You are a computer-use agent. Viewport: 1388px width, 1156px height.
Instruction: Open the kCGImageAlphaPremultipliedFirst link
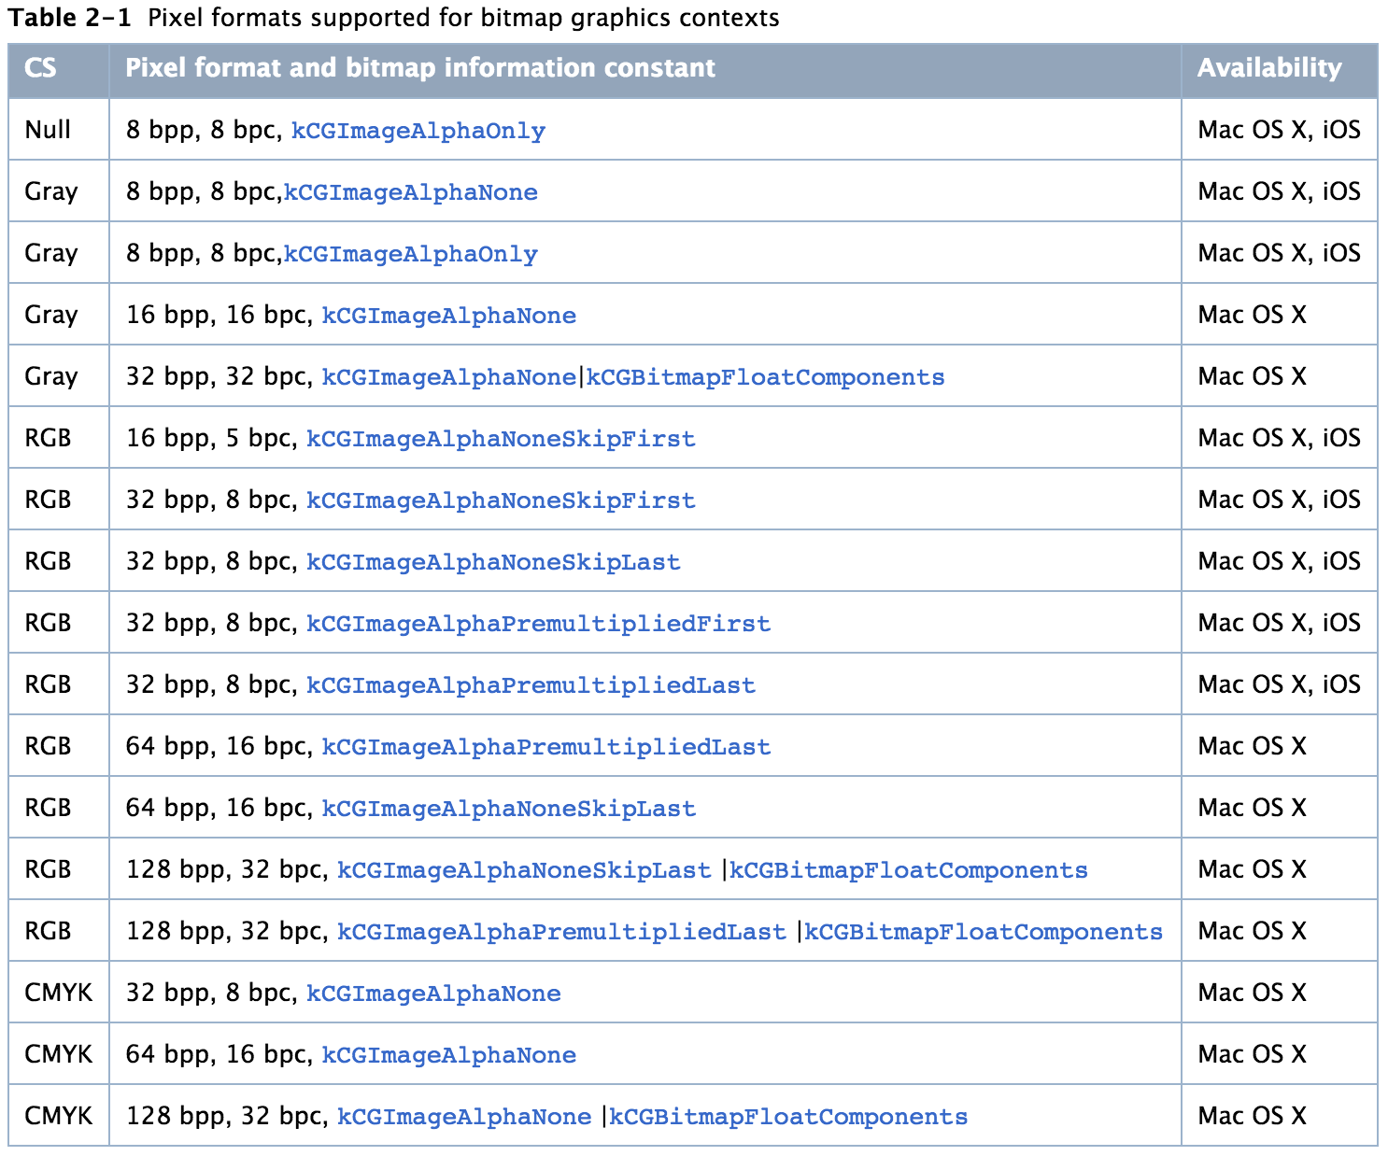tap(539, 624)
